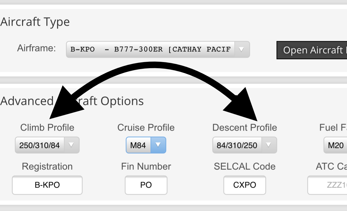The width and height of the screenshot is (347, 211).
Task: Click the Registration label text
Action: coord(47,166)
